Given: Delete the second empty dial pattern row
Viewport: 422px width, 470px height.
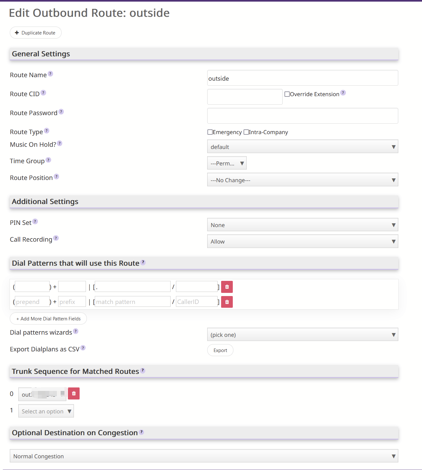Looking at the screenshot, I should pyautogui.click(x=227, y=302).
